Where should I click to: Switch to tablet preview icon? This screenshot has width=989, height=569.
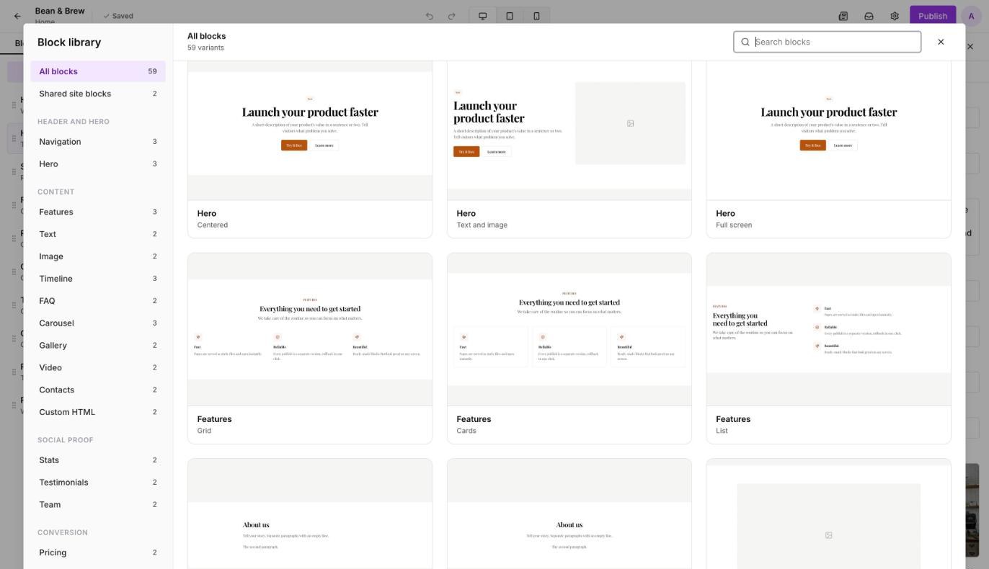click(x=510, y=16)
